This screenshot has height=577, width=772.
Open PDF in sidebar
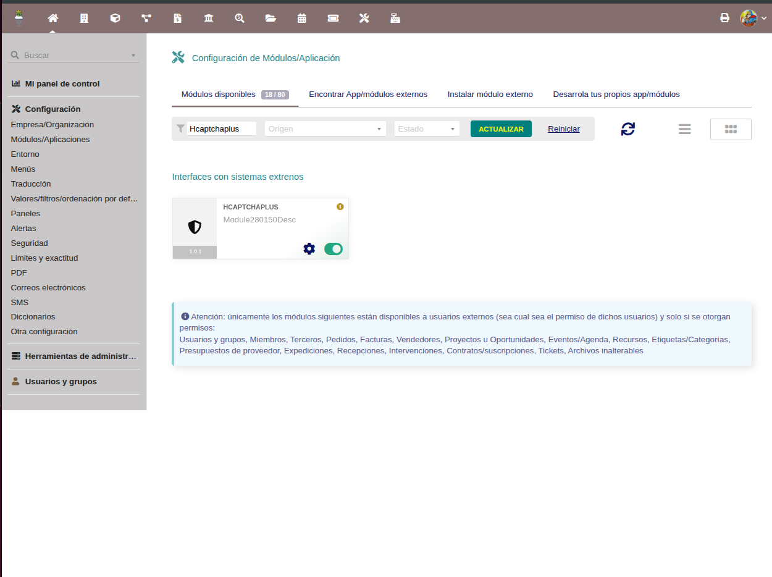(19, 272)
